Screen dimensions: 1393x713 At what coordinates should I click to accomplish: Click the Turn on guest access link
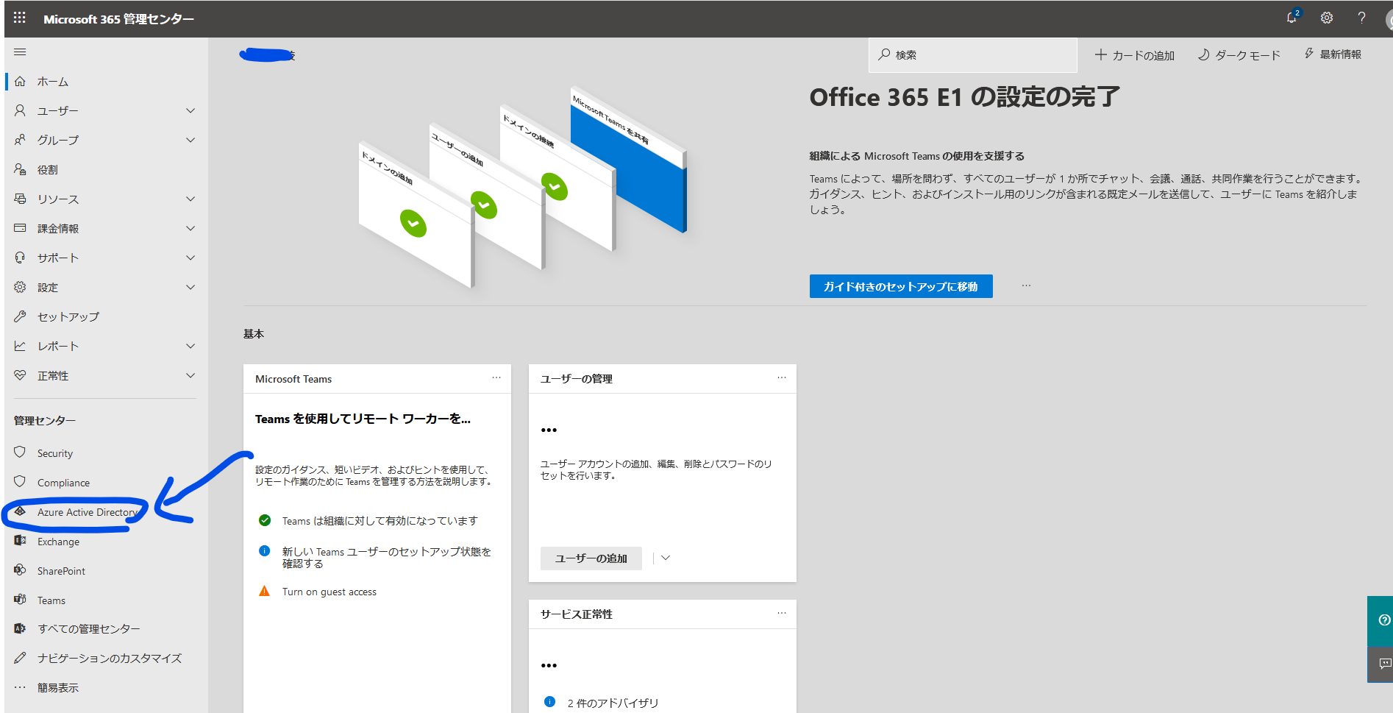[x=329, y=592]
